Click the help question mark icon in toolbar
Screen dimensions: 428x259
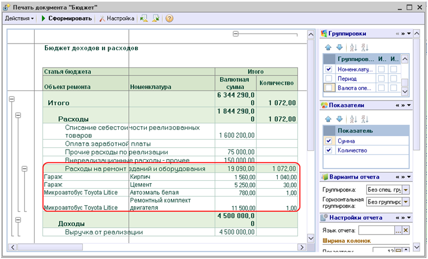[169, 18]
